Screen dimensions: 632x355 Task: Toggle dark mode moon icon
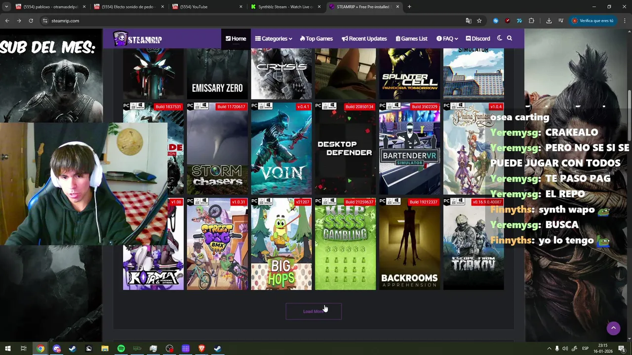[500, 38]
